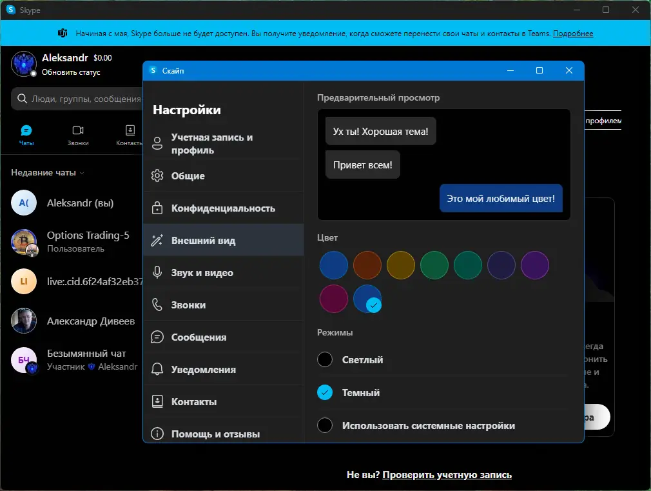This screenshot has height=491, width=651.
Task: Switch to the Контакты tab in main window
Action: 130,135
